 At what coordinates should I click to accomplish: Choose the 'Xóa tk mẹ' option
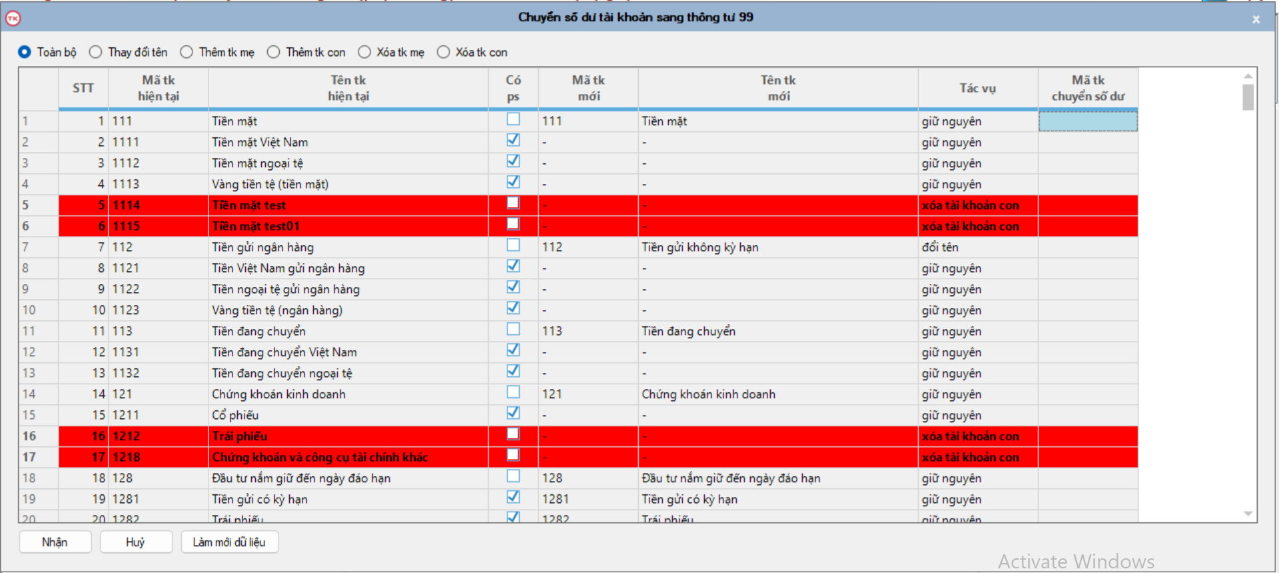pos(364,52)
